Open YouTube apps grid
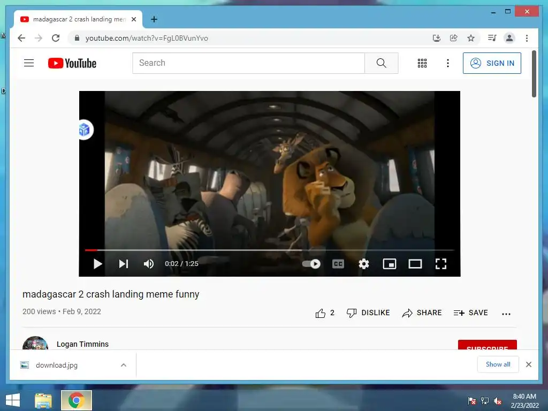This screenshot has width=548, height=411. tap(422, 63)
